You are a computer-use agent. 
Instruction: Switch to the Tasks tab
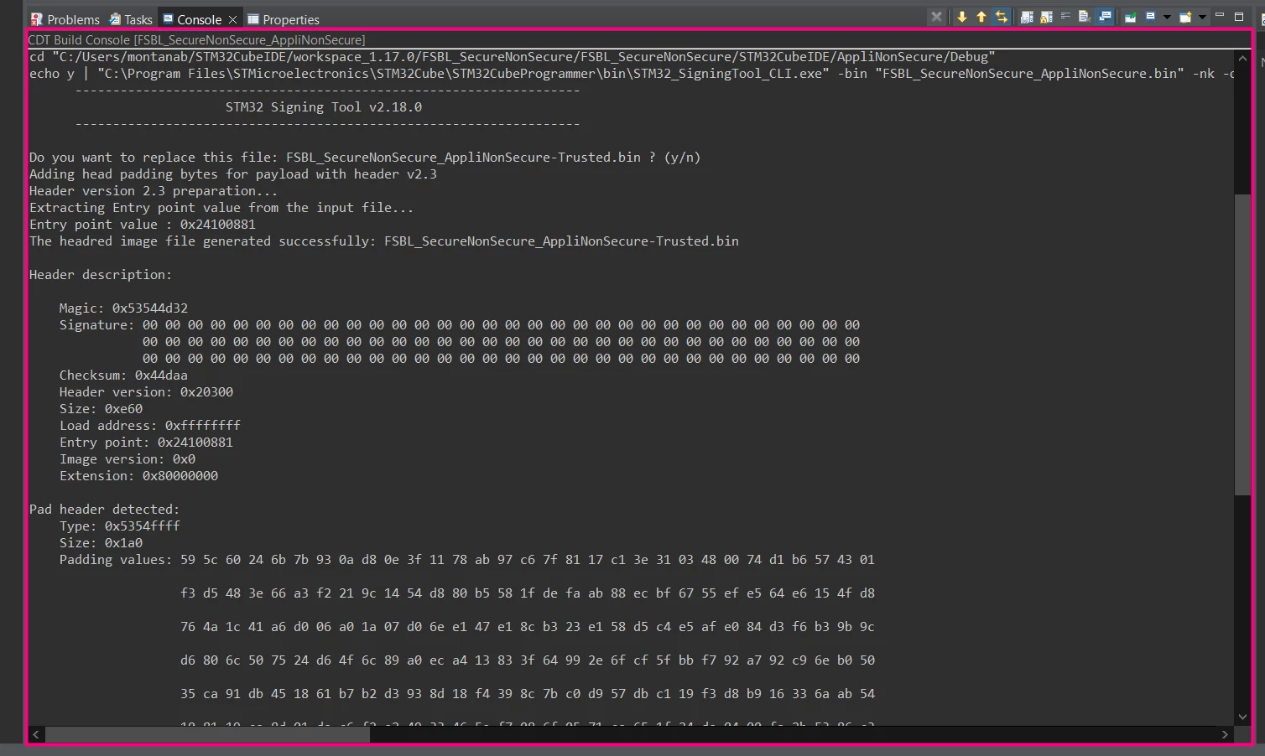(131, 19)
